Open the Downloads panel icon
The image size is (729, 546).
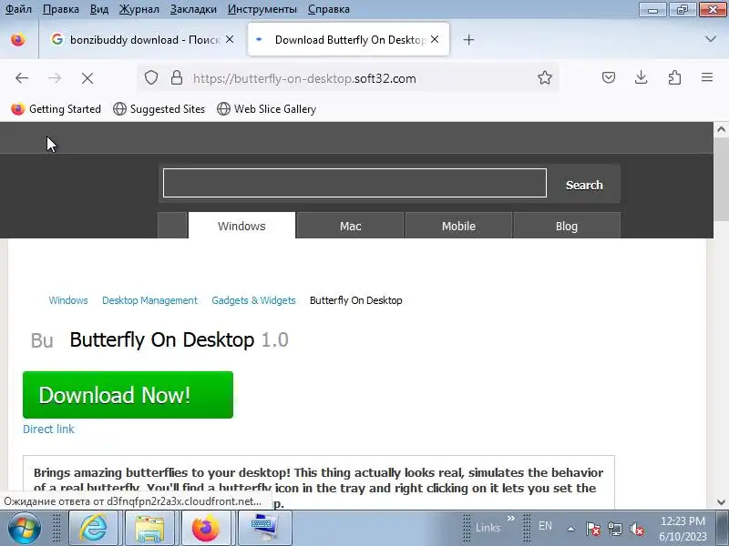click(x=642, y=77)
